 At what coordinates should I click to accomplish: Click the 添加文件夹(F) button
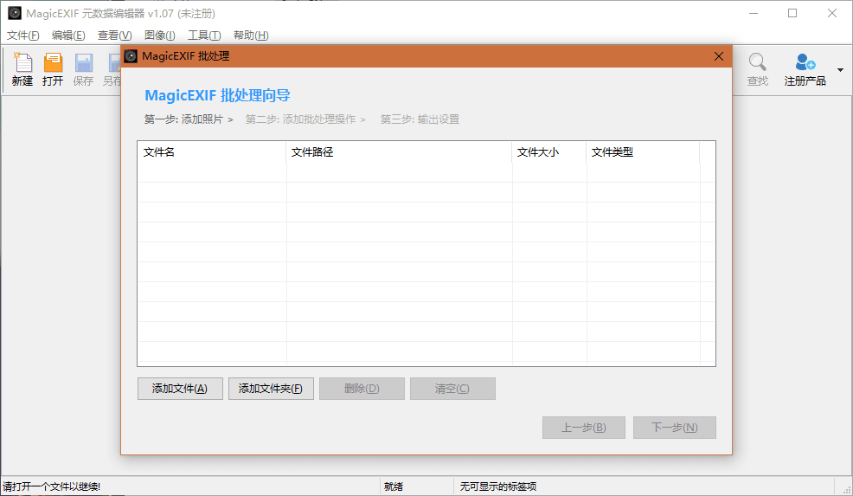(271, 389)
